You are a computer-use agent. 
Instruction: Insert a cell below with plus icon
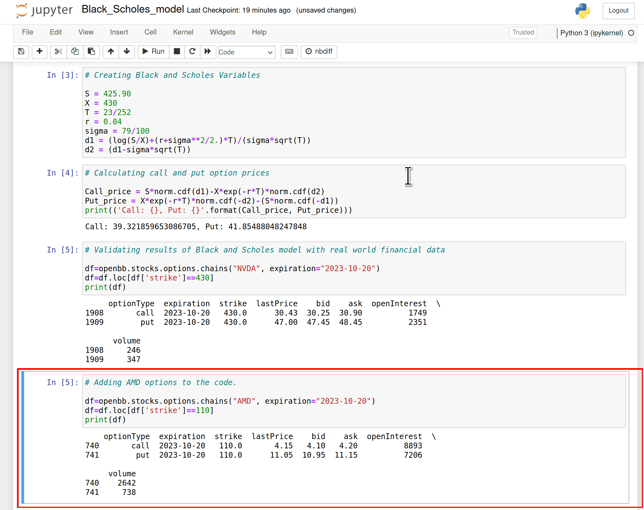coord(39,52)
